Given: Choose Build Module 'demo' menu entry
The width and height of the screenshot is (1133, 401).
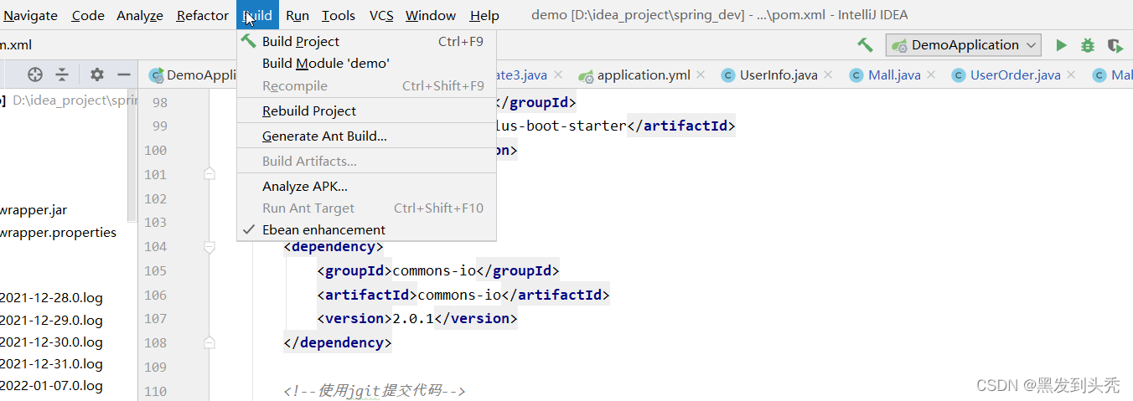Looking at the screenshot, I should (366, 63).
